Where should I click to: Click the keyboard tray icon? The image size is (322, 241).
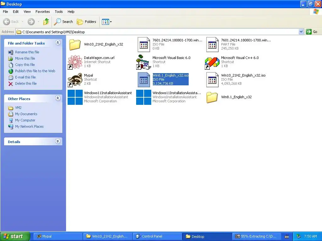[287, 237]
